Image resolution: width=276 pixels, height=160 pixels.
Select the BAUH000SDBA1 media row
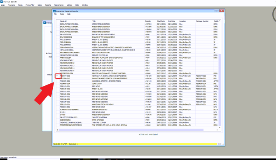point(137,37)
